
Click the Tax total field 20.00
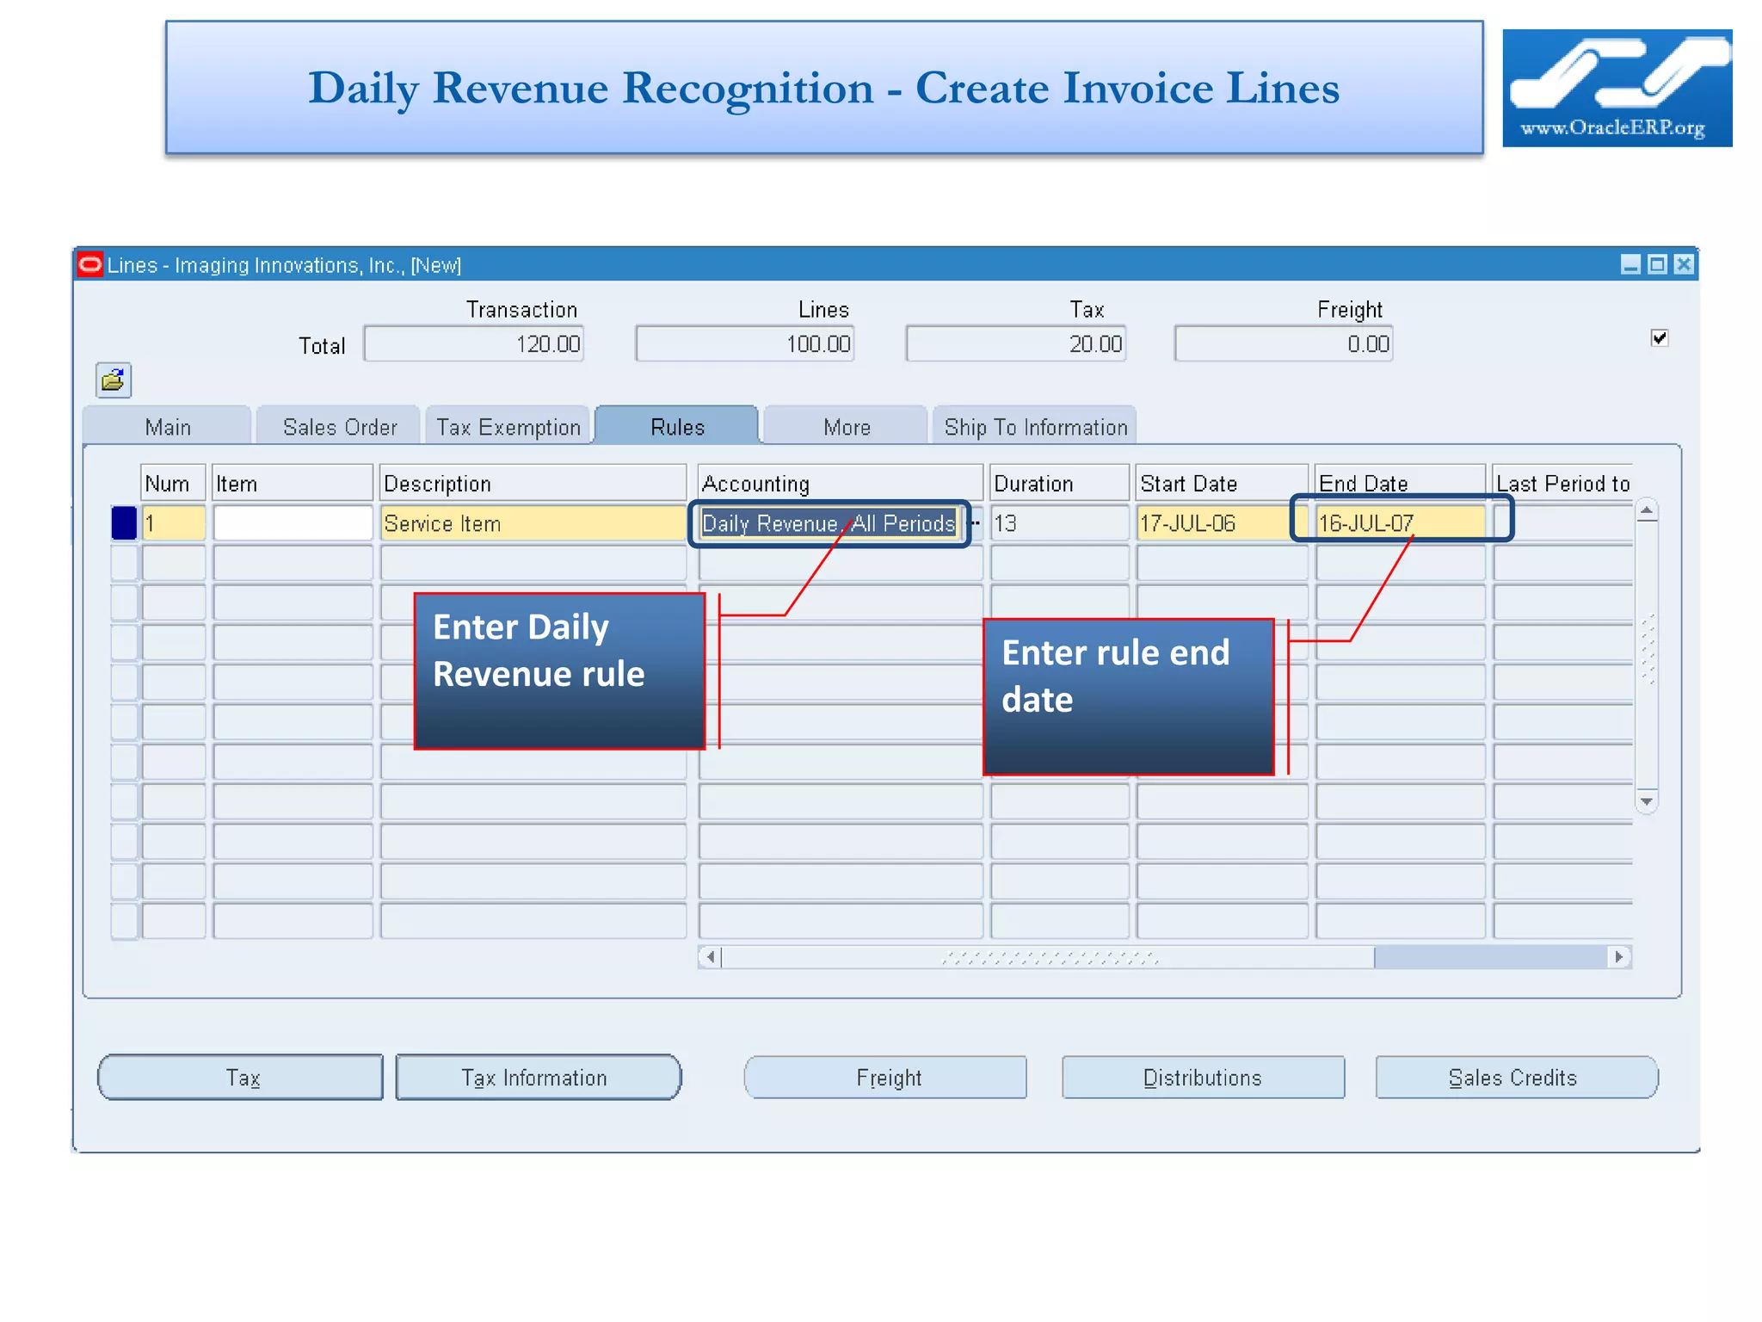1016,344
